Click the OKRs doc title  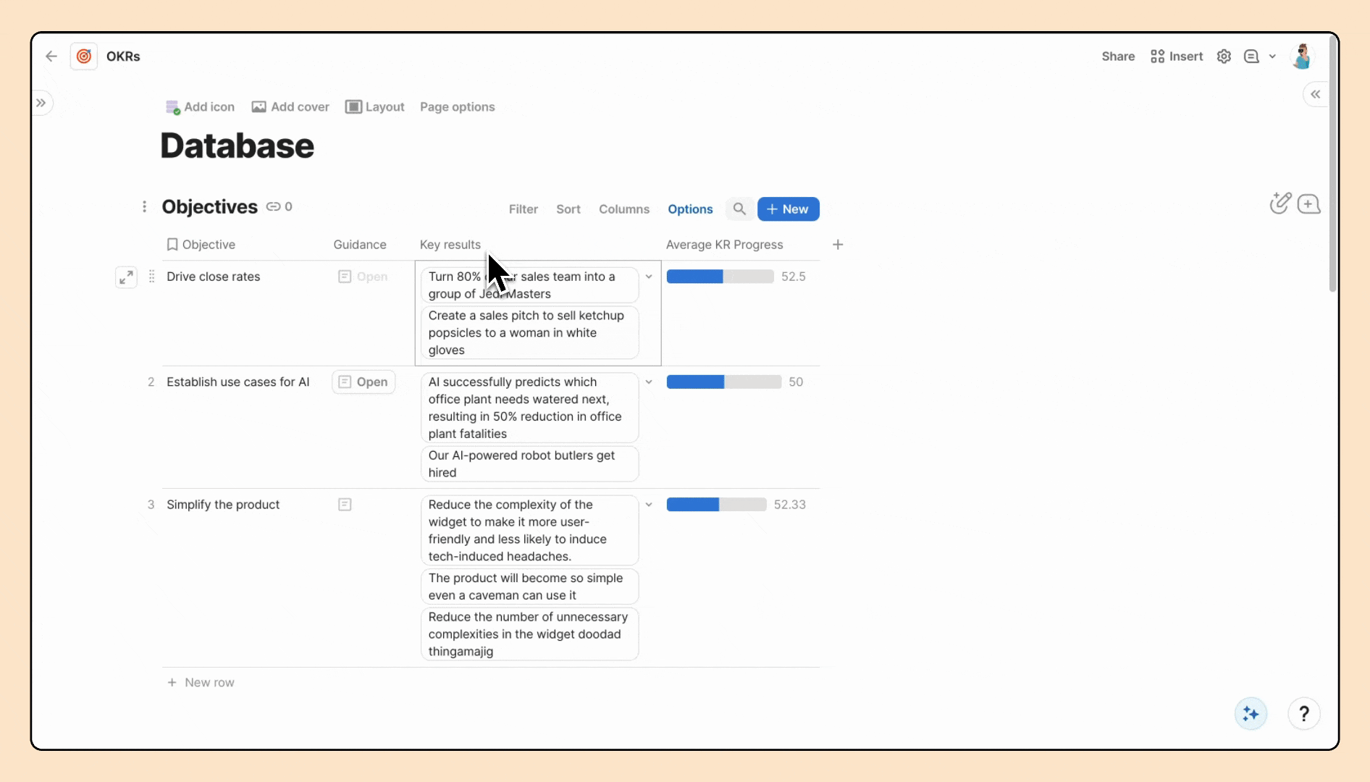click(123, 56)
